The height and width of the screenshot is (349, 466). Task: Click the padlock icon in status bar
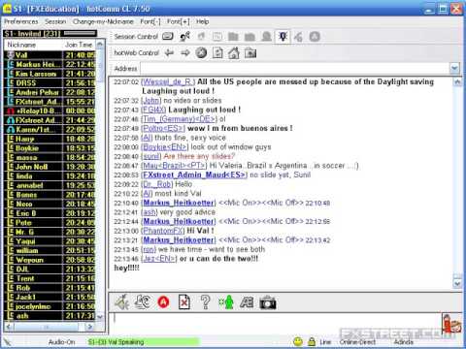click(312, 341)
